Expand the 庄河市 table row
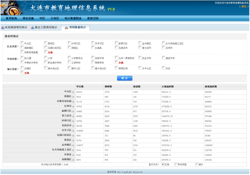Screen dimensions: 250x175 73,106
